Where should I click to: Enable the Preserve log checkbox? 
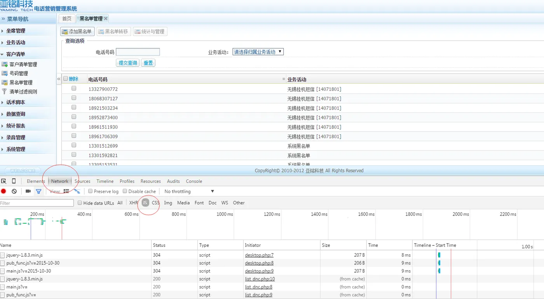(91, 191)
